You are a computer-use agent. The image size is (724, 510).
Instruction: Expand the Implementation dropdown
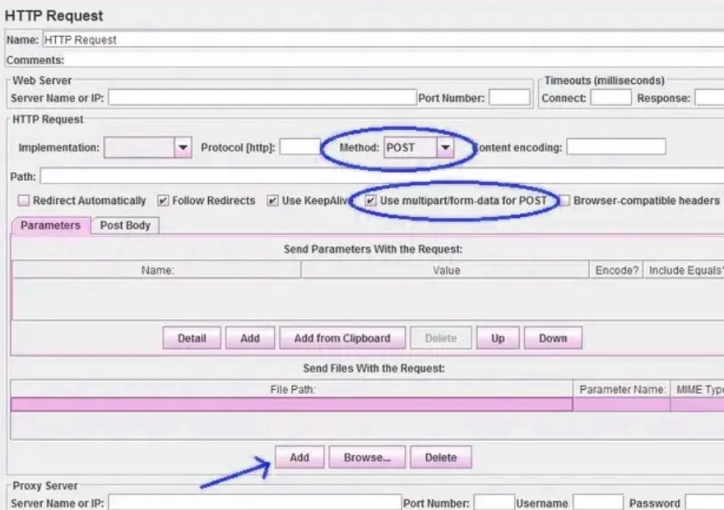pos(183,148)
